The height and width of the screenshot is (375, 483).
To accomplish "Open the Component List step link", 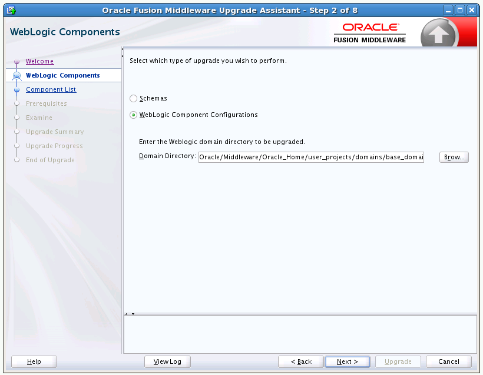I will click(x=51, y=89).
